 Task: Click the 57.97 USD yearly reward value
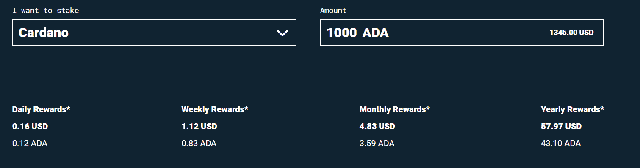[x=561, y=126]
